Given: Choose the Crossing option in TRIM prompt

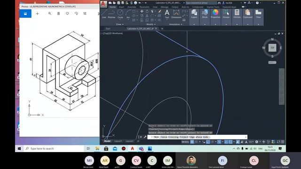Looking at the screenshot, I should pyautogui.click(x=174, y=137).
